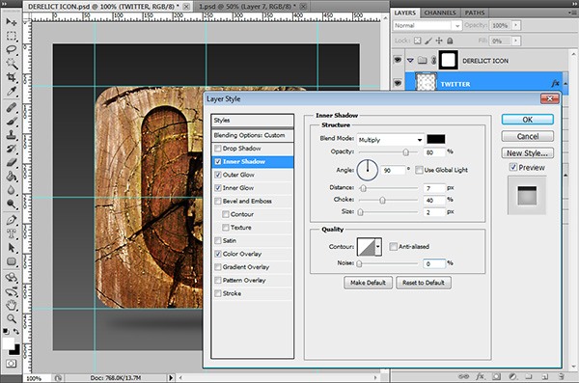579x383 pixels.
Task: Uncheck the Color Overlay style
Action: (x=218, y=254)
